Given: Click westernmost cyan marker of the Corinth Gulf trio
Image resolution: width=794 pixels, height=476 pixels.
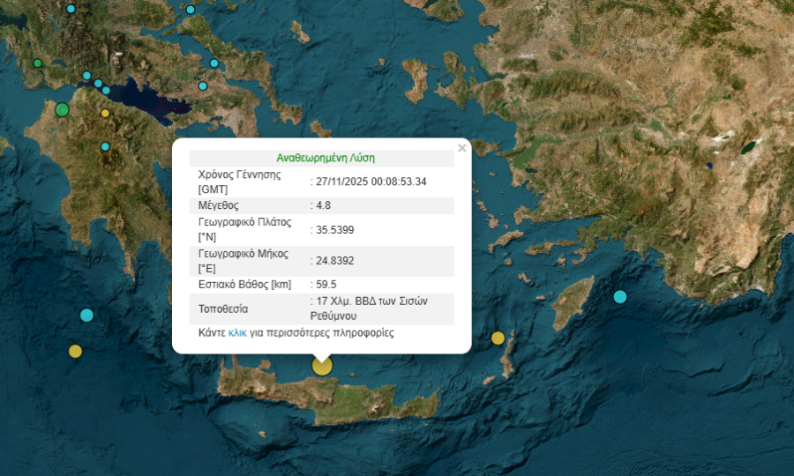Looking at the screenshot, I should [x=86, y=76].
